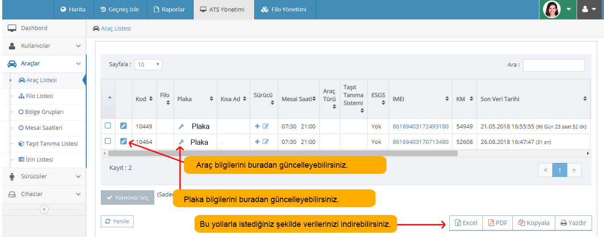This screenshot has width=604, height=237.
Task: Click the Ara search field
Action: (554, 65)
